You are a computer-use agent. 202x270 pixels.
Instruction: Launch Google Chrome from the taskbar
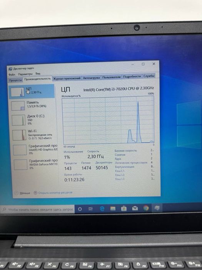tap(146, 208)
